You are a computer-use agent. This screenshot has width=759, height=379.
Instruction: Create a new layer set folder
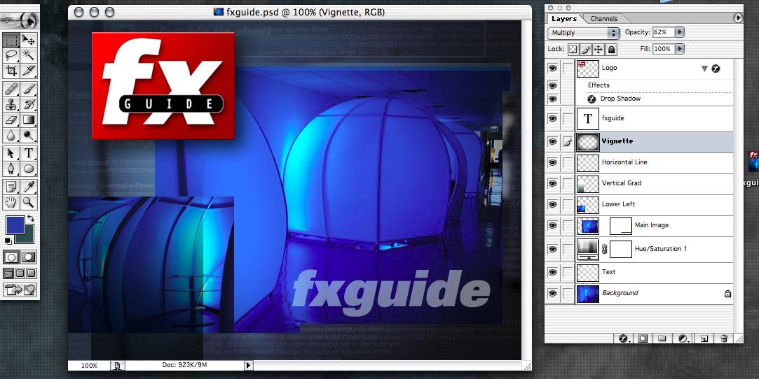(662, 338)
